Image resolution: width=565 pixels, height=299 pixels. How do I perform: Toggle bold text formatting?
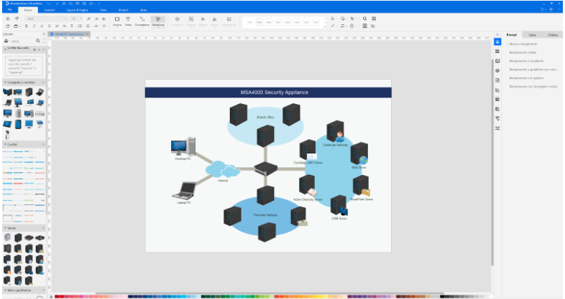tap(27, 27)
